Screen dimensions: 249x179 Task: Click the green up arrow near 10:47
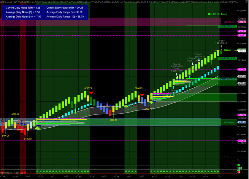(126, 106)
